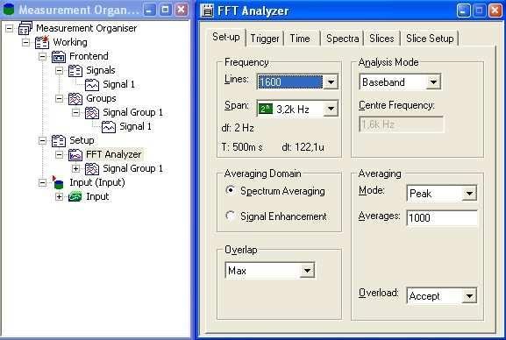Select the Frontend label in tree

(89, 56)
